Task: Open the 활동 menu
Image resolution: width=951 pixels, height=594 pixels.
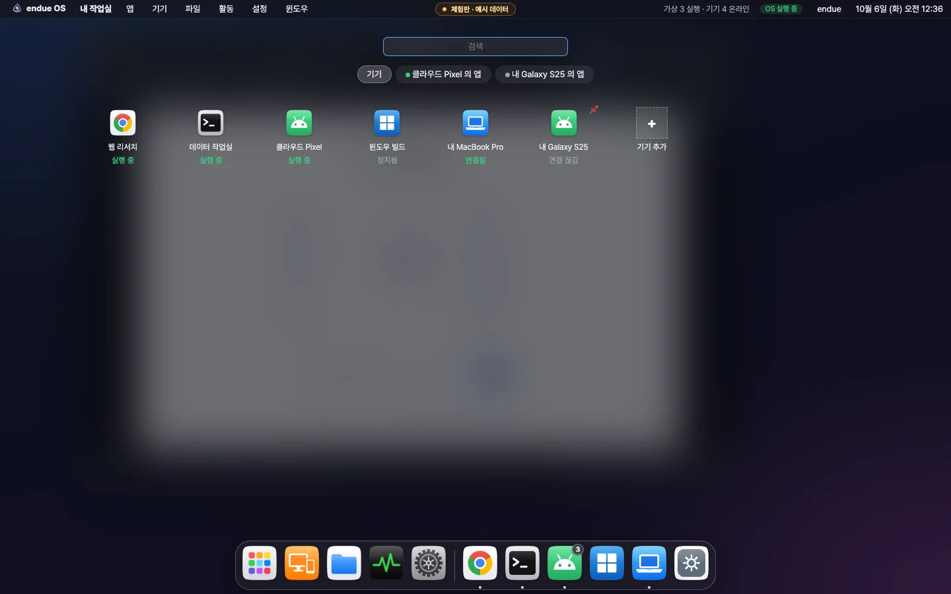Action: click(226, 9)
